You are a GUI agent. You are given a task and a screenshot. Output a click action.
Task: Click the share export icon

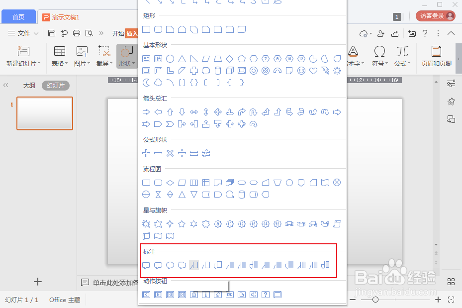(x=395, y=34)
